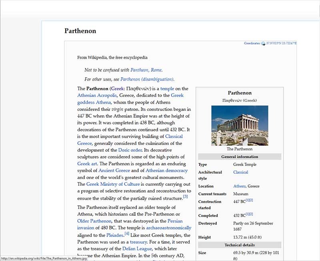Open the Older Parthenon link
Viewport: 320px width, 261px height.
coord(94,221)
